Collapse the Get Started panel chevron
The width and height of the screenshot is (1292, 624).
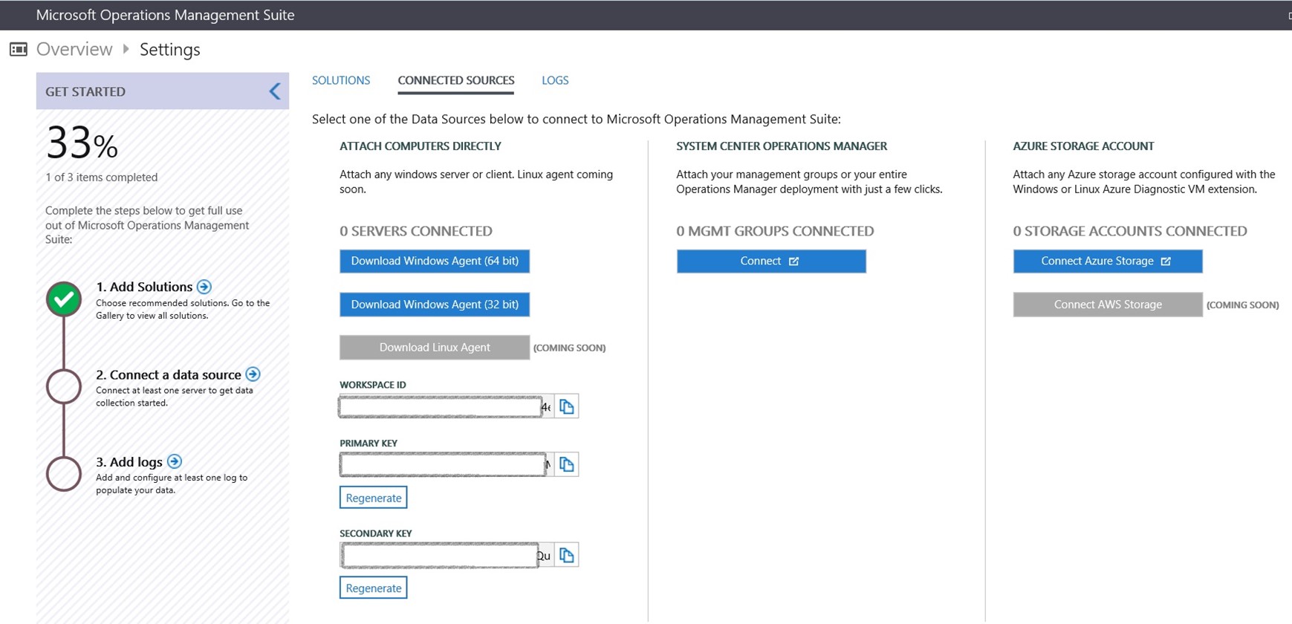pyautogui.click(x=275, y=91)
